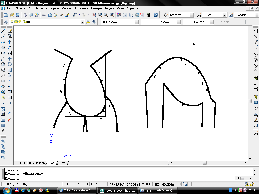Screen dimensions: 259x194
Task: Click the МОДЕЛЬ status bar button
Action: pos(168,184)
